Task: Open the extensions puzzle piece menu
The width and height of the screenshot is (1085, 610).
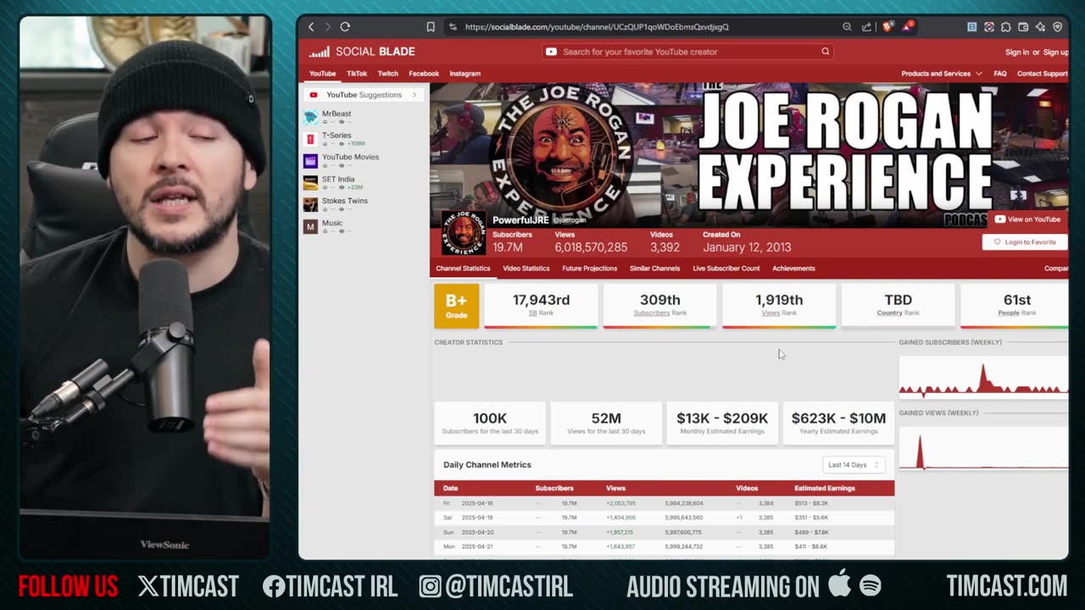Action: (1006, 27)
